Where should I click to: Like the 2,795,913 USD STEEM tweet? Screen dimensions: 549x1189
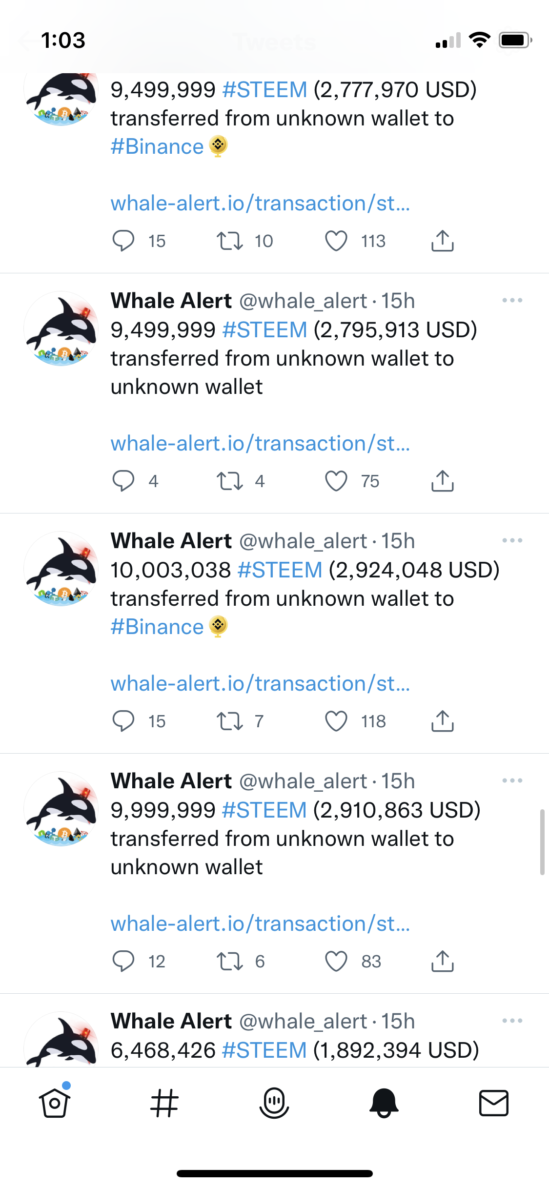[336, 481]
